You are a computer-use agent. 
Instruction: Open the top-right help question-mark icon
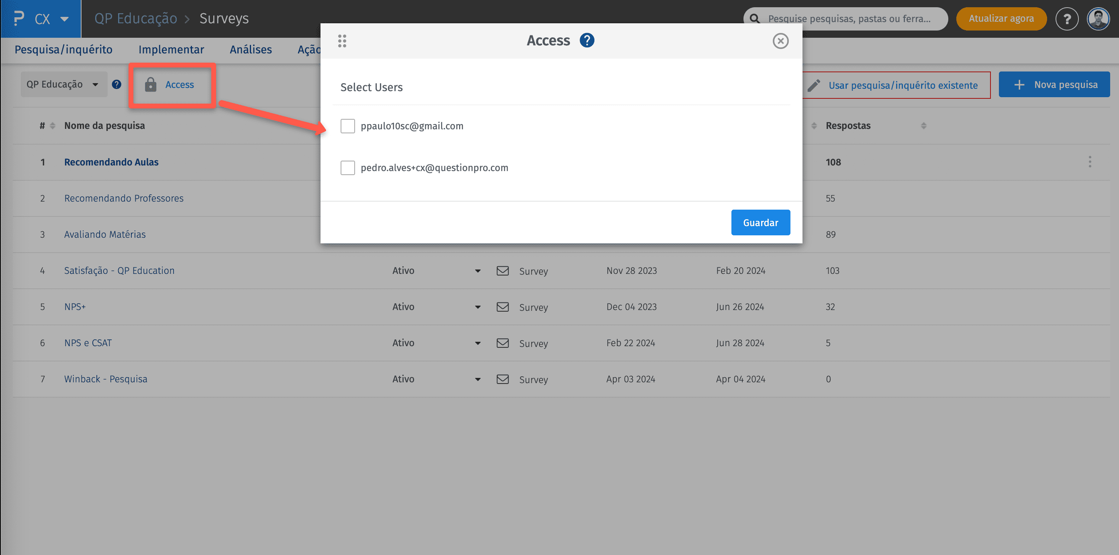point(1066,18)
